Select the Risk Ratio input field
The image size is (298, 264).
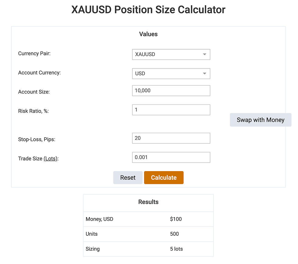171,110
